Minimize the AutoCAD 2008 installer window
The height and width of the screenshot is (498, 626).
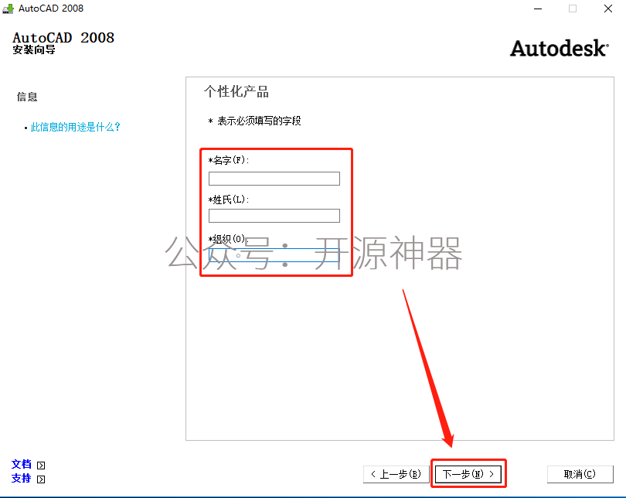538,9
